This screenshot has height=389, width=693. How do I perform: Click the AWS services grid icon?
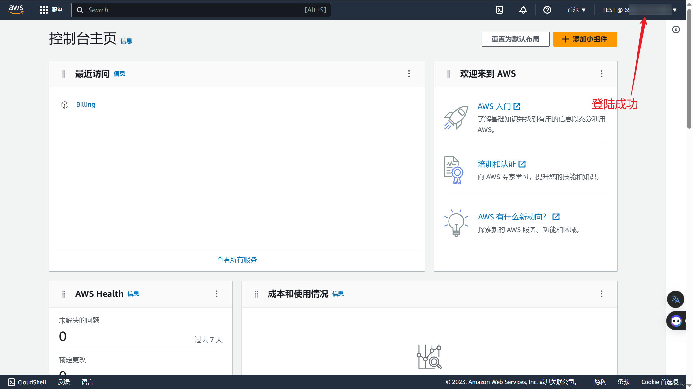[43, 10]
